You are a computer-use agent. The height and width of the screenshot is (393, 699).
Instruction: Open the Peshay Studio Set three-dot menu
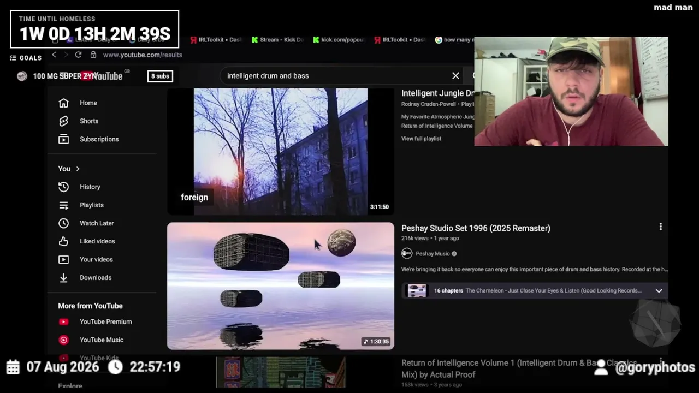click(660, 227)
